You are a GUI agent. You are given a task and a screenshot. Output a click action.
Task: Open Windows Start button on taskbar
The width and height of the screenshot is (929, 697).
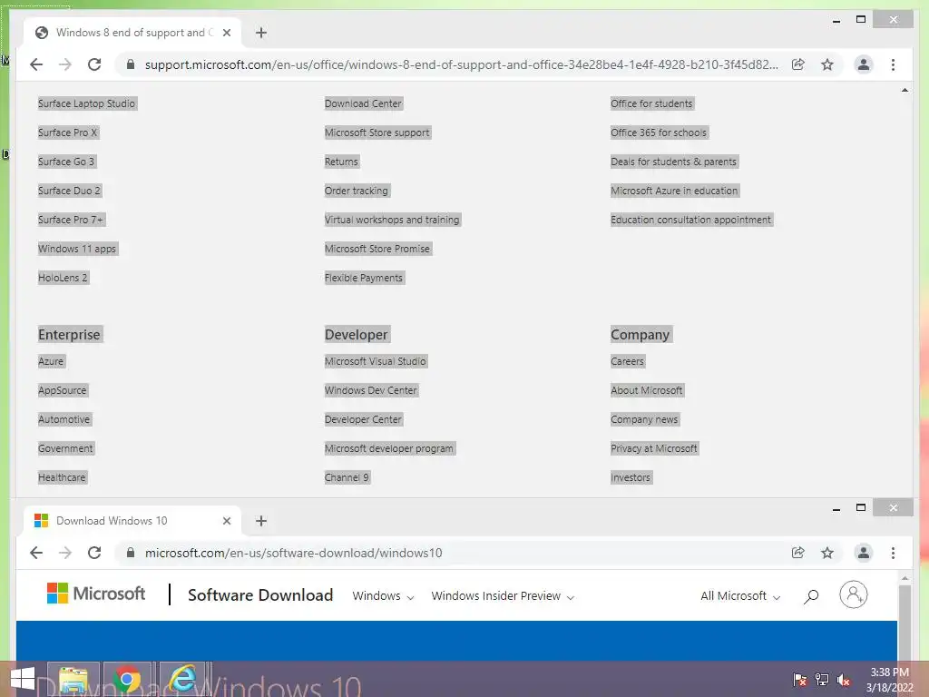click(x=22, y=680)
